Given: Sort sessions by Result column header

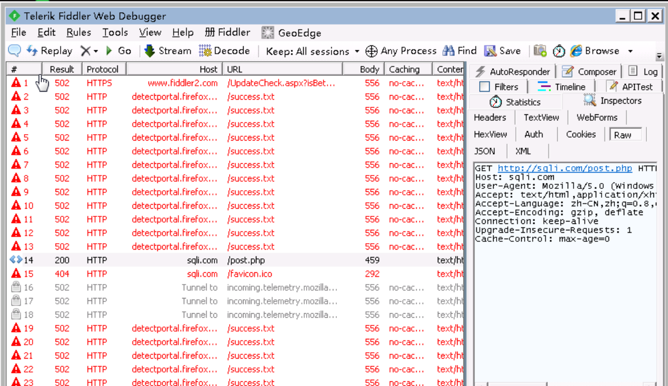Looking at the screenshot, I should [62, 69].
